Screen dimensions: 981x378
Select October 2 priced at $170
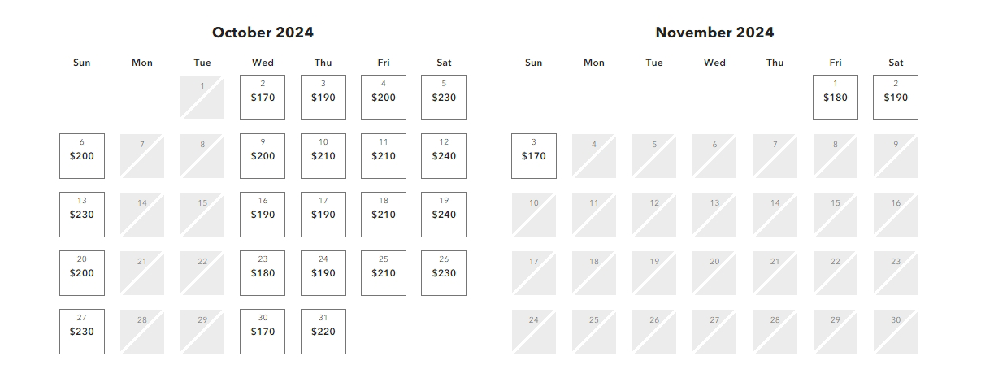[263, 98]
